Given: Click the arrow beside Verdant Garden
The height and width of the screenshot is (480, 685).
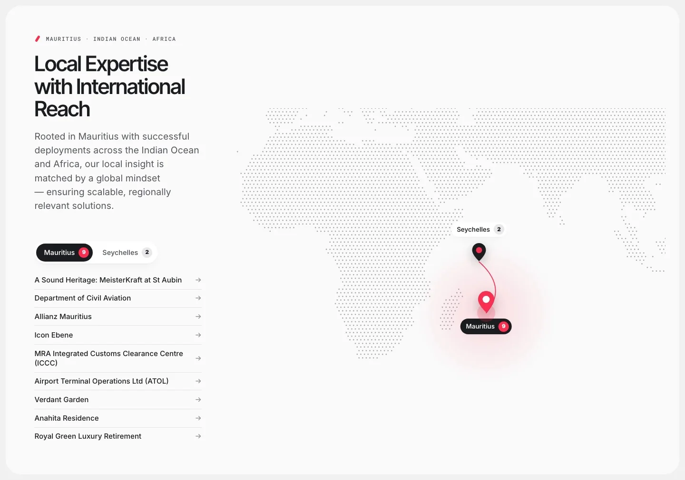Looking at the screenshot, I should (x=198, y=400).
